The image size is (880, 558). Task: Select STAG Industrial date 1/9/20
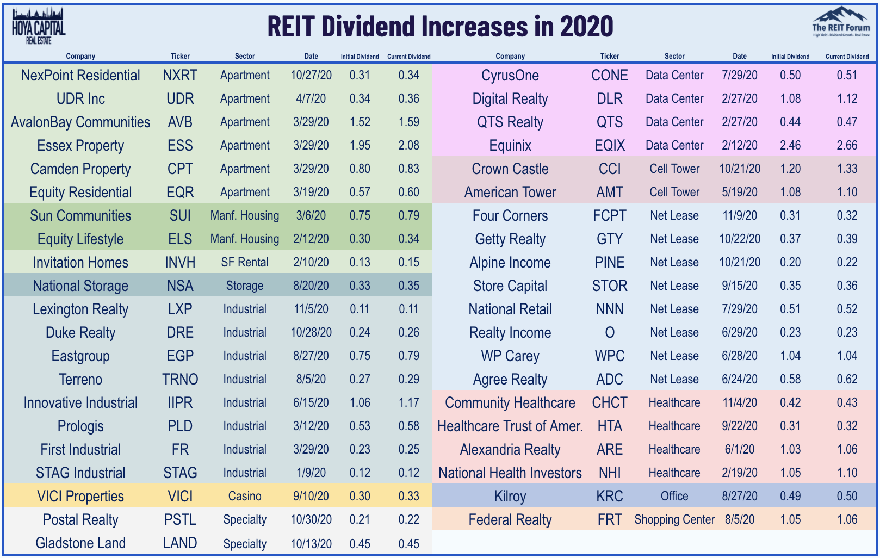click(x=311, y=473)
